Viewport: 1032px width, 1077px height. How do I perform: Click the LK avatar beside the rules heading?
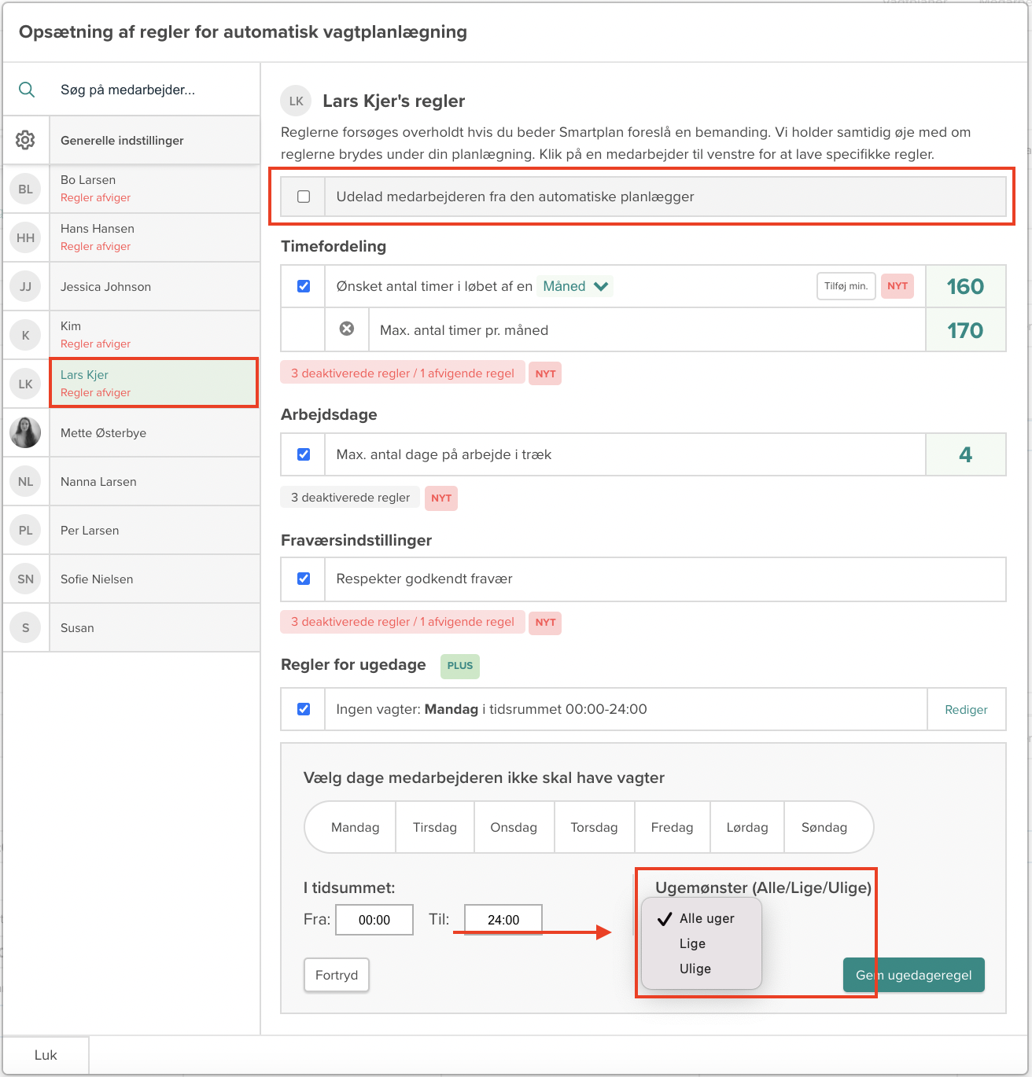pyautogui.click(x=296, y=101)
